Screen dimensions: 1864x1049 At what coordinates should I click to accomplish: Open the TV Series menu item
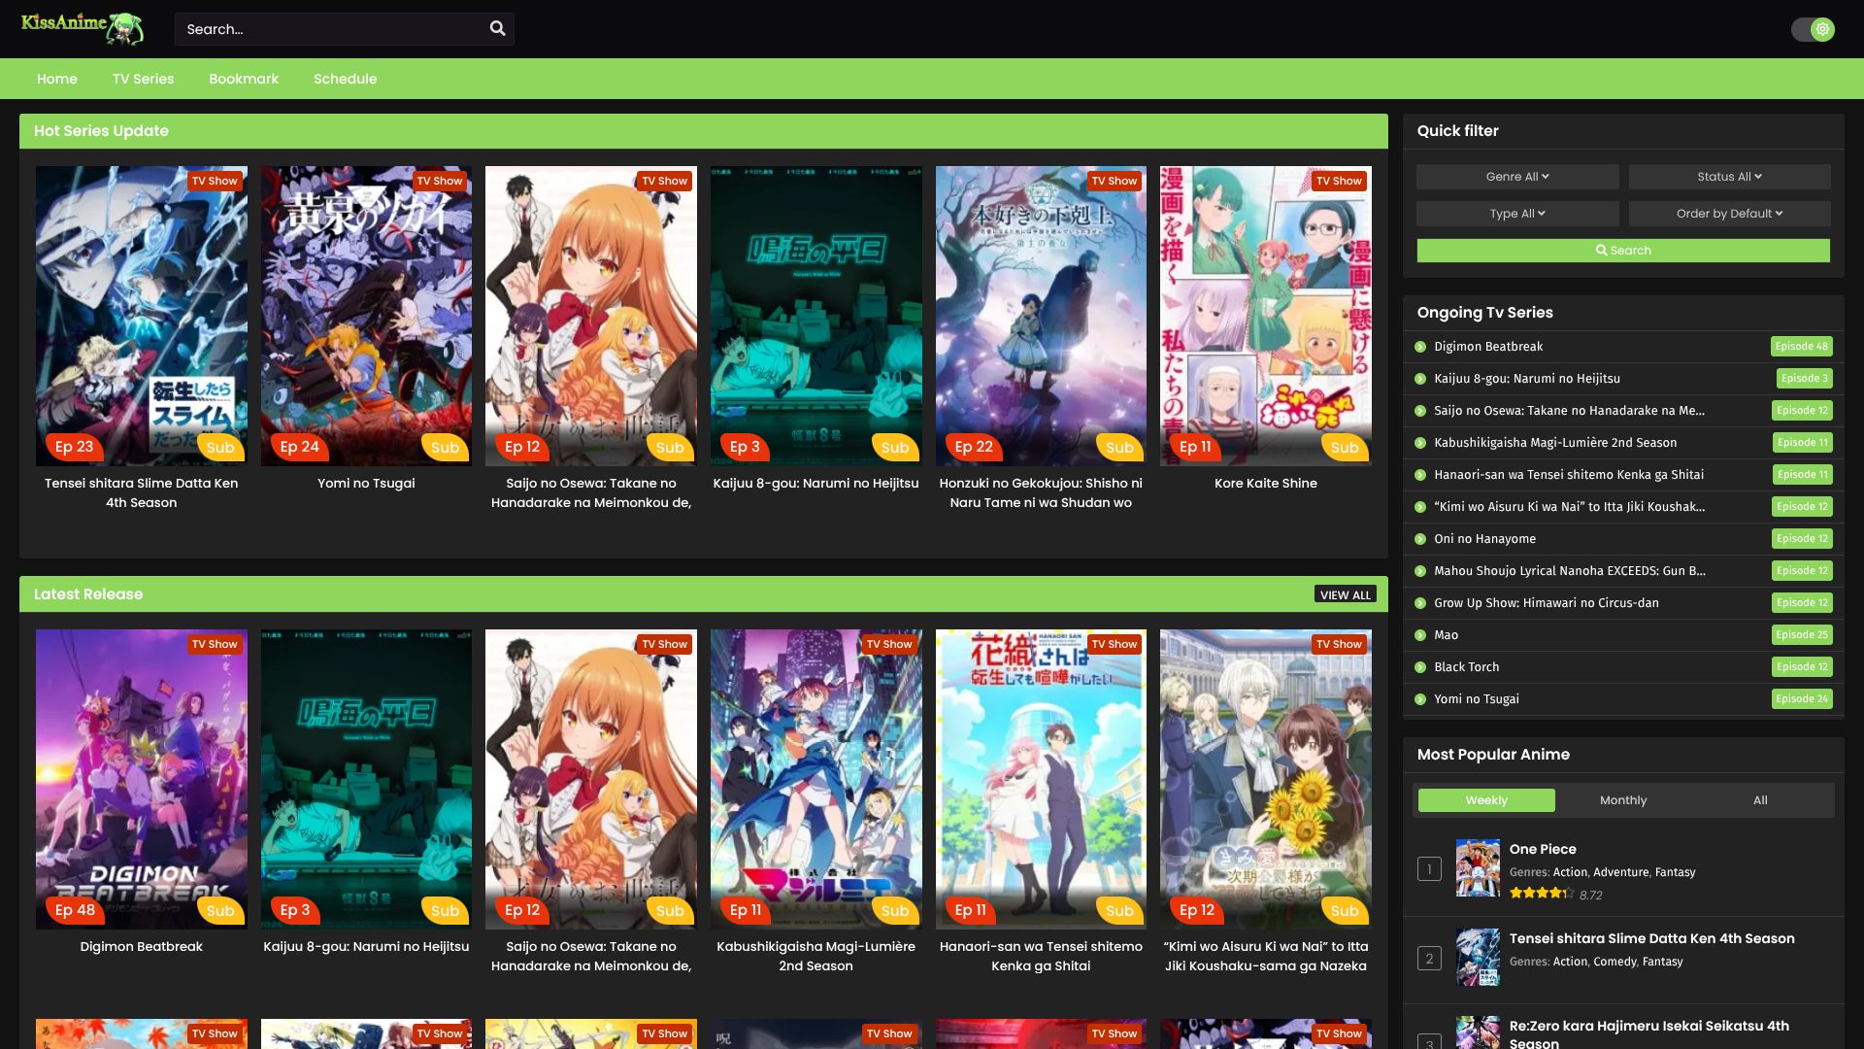click(143, 79)
